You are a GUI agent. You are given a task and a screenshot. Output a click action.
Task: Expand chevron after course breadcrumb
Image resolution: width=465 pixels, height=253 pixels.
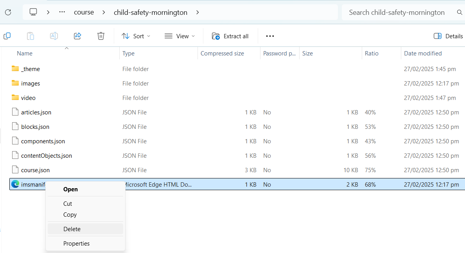pos(104,12)
